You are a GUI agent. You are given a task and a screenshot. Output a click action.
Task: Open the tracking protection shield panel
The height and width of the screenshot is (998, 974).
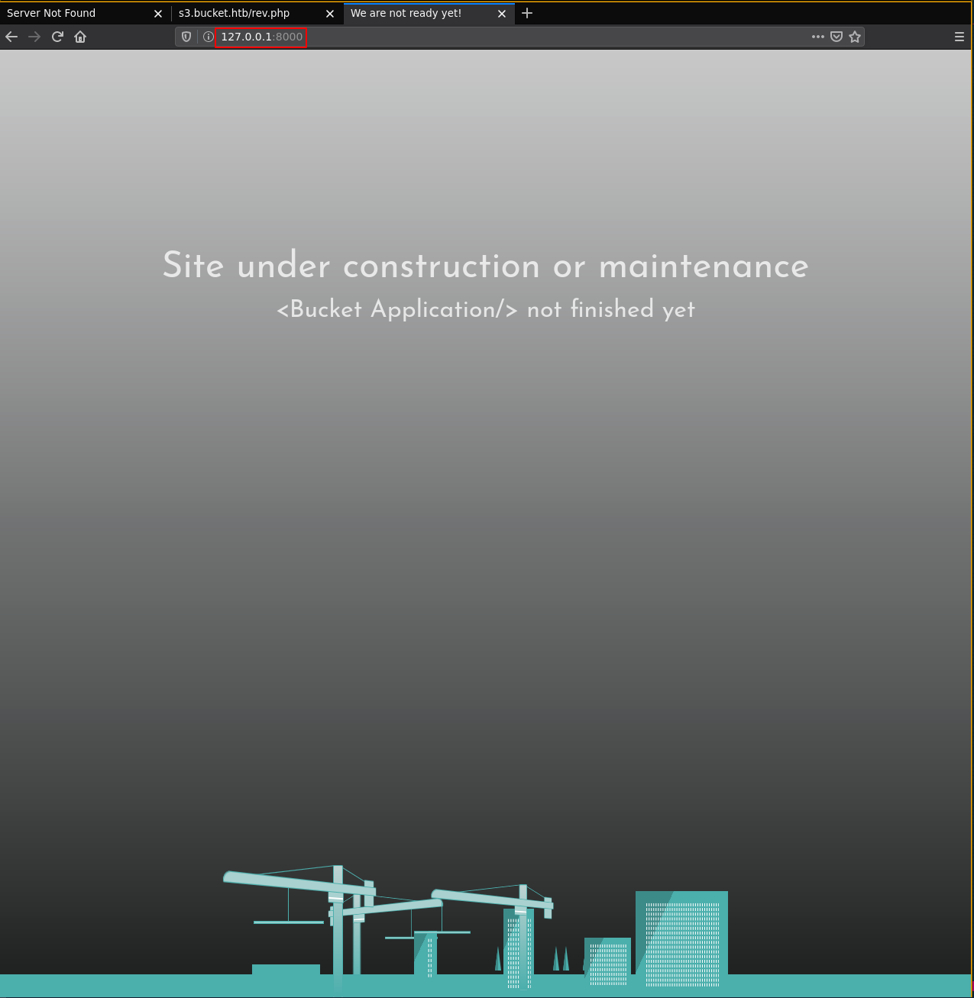pyautogui.click(x=186, y=37)
